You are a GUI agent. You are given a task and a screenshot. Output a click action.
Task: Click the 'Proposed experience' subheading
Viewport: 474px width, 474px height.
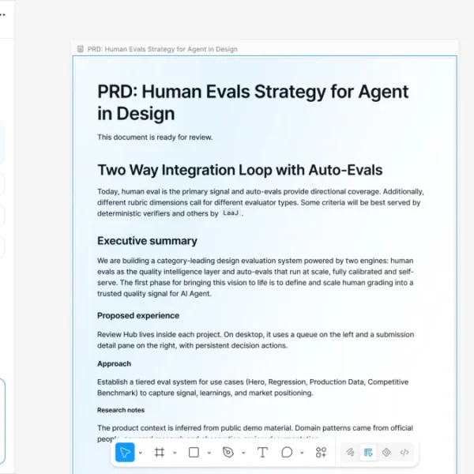pyautogui.click(x=138, y=315)
